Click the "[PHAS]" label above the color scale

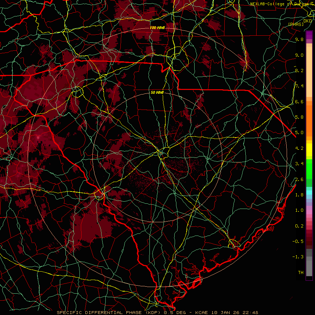(x=296, y=24)
